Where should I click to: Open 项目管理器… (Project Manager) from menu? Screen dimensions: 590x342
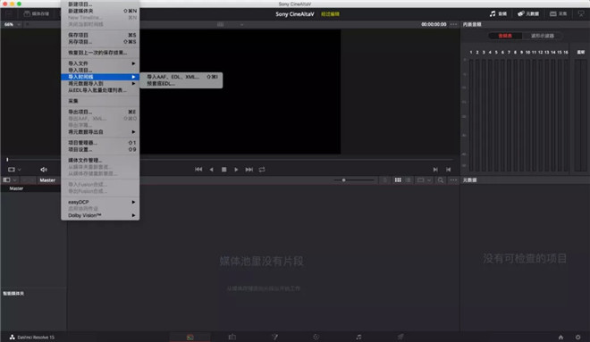100,143
